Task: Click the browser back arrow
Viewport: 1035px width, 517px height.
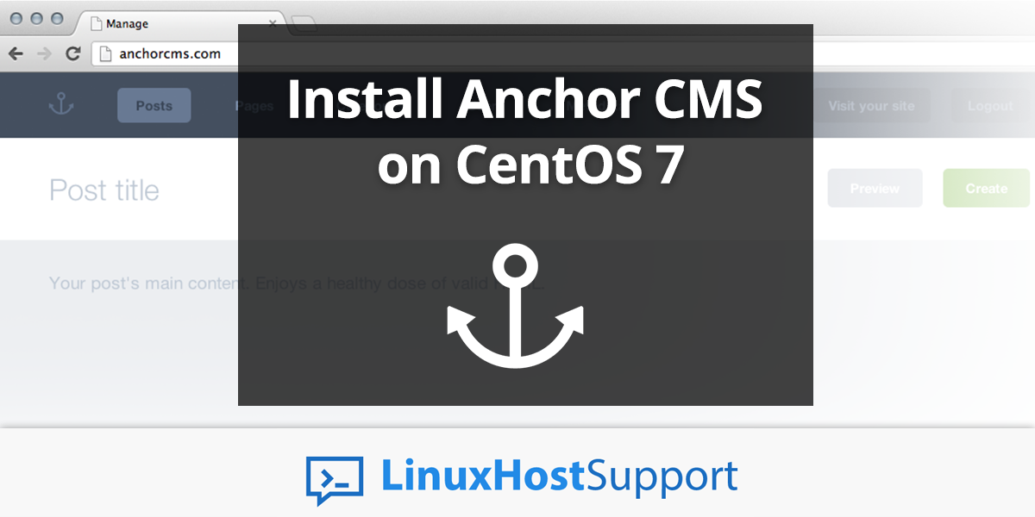Action: point(16,53)
